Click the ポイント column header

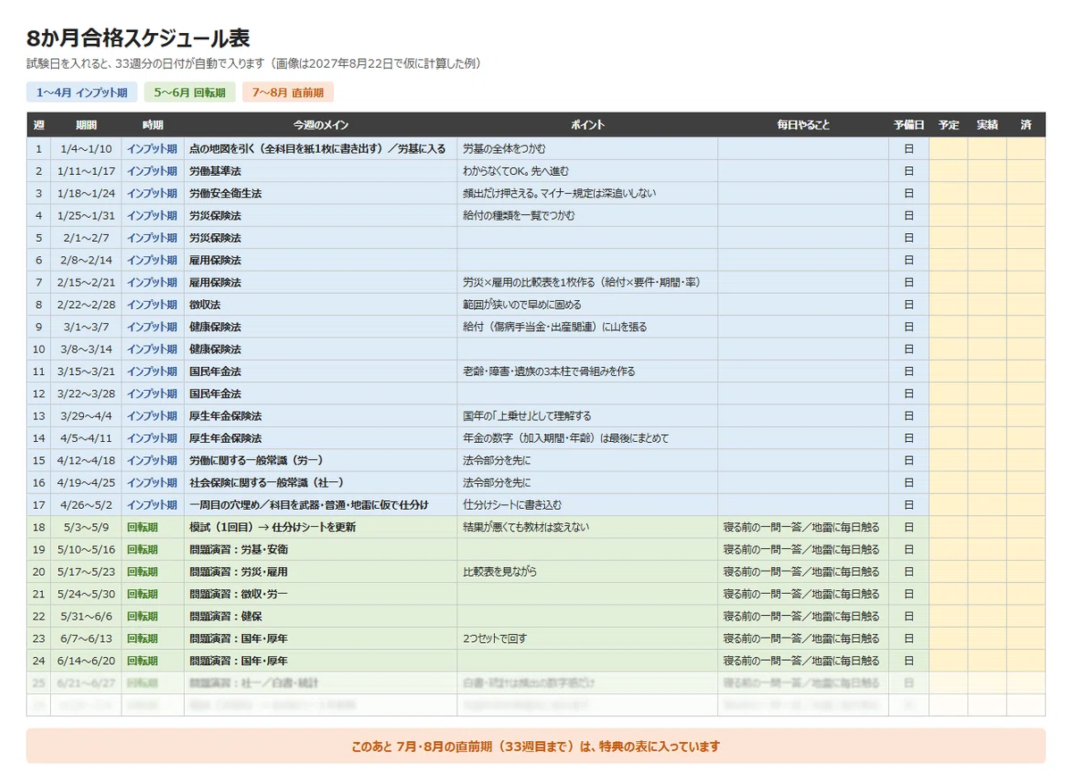pos(588,125)
